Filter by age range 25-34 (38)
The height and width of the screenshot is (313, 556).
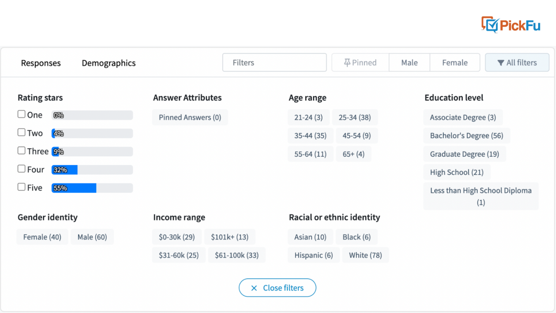point(355,117)
